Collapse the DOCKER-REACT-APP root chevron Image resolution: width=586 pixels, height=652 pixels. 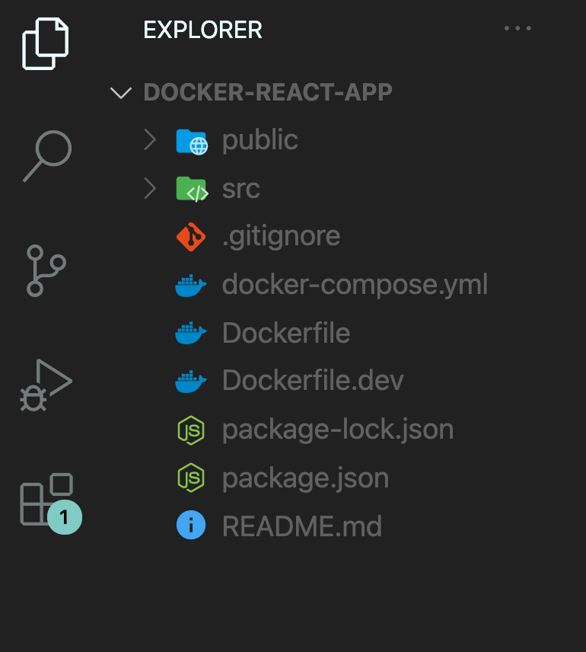click(121, 93)
